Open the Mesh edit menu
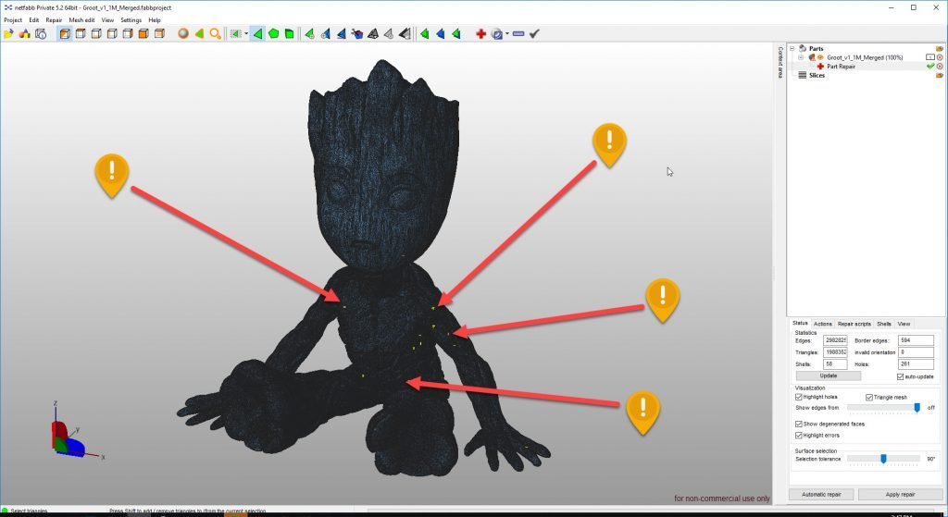The width and height of the screenshot is (948, 517). coord(81,19)
